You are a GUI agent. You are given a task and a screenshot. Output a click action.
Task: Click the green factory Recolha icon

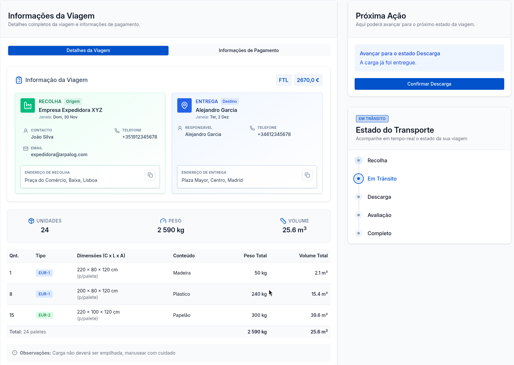28,105
